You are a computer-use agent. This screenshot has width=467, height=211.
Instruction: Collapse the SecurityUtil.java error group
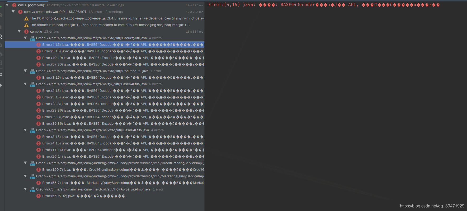25,38
